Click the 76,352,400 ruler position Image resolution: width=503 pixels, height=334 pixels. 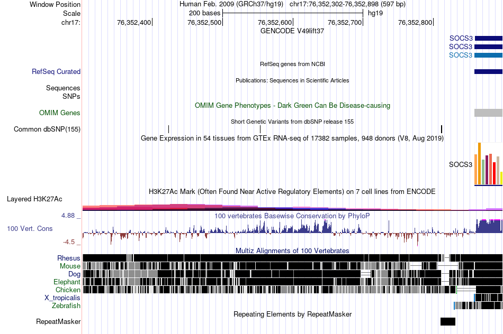[x=134, y=22]
